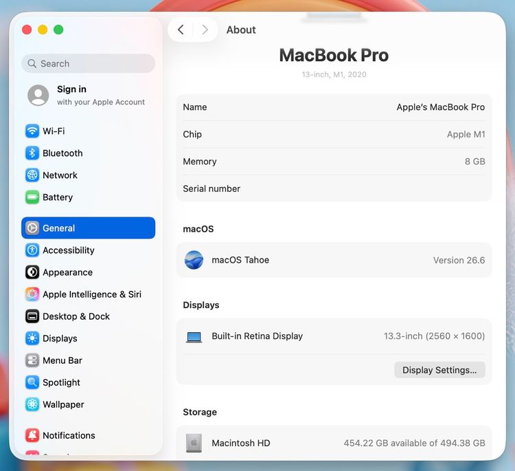Click the red close window button

(27, 30)
